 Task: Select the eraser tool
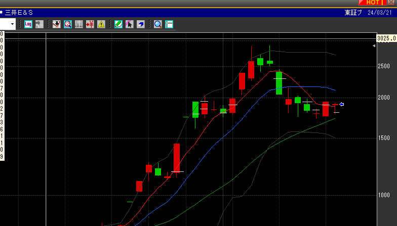click(140, 24)
